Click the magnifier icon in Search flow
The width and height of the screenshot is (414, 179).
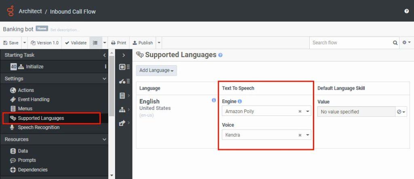click(395, 43)
